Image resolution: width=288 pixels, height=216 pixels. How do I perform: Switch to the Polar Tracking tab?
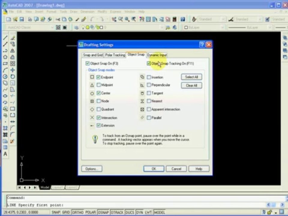click(115, 55)
